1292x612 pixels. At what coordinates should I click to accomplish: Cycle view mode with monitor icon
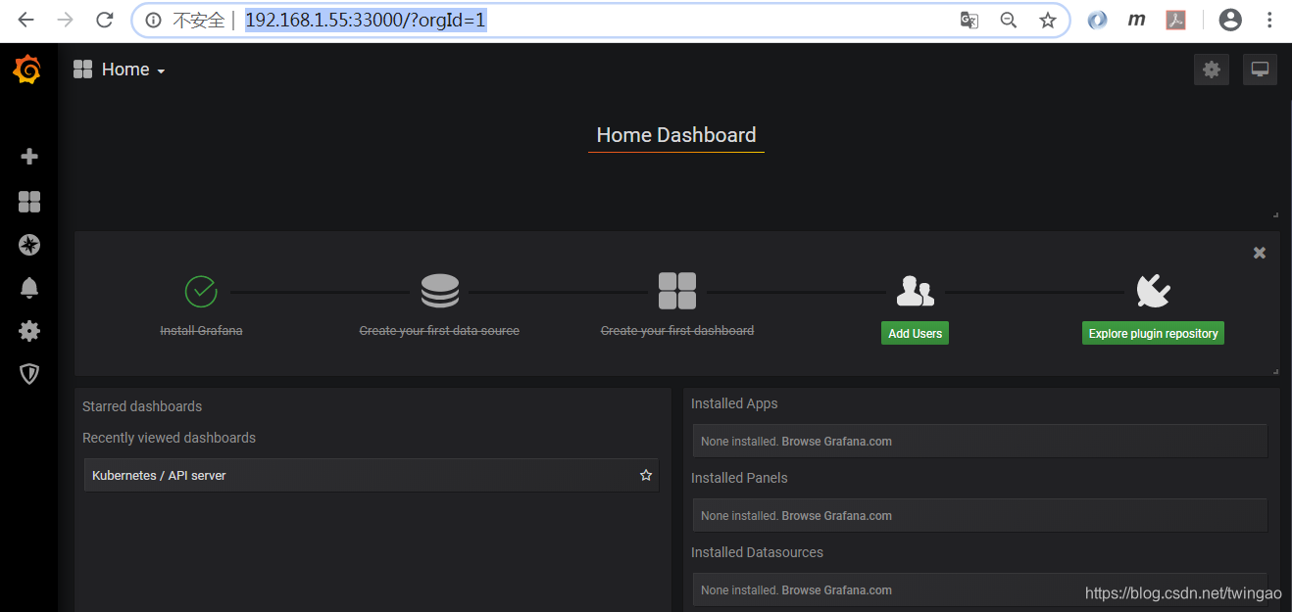point(1261,70)
